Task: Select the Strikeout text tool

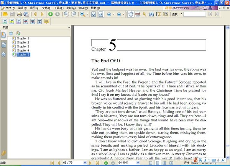Action: click(x=26, y=22)
